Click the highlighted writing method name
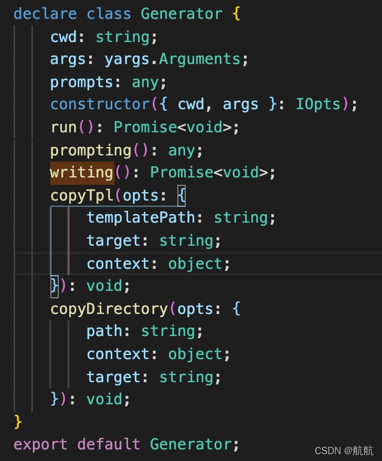This screenshot has height=461, width=382. point(81,172)
